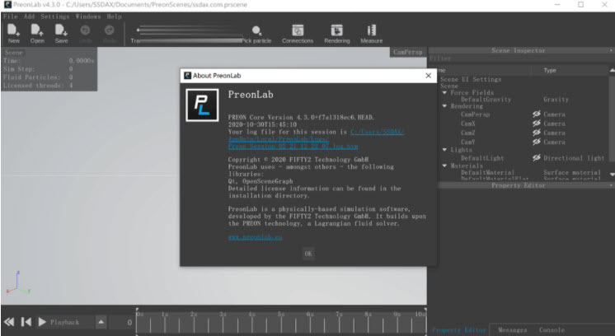Click OK in About PreonLab dialog
Image resolution: width=615 pixels, height=336 pixels.
click(x=307, y=254)
